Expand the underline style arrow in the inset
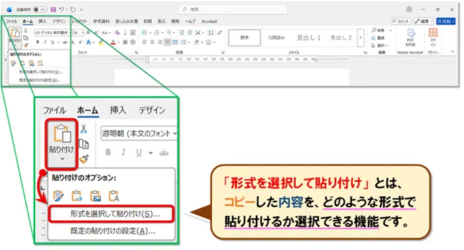The image size is (464, 250). [150, 153]
